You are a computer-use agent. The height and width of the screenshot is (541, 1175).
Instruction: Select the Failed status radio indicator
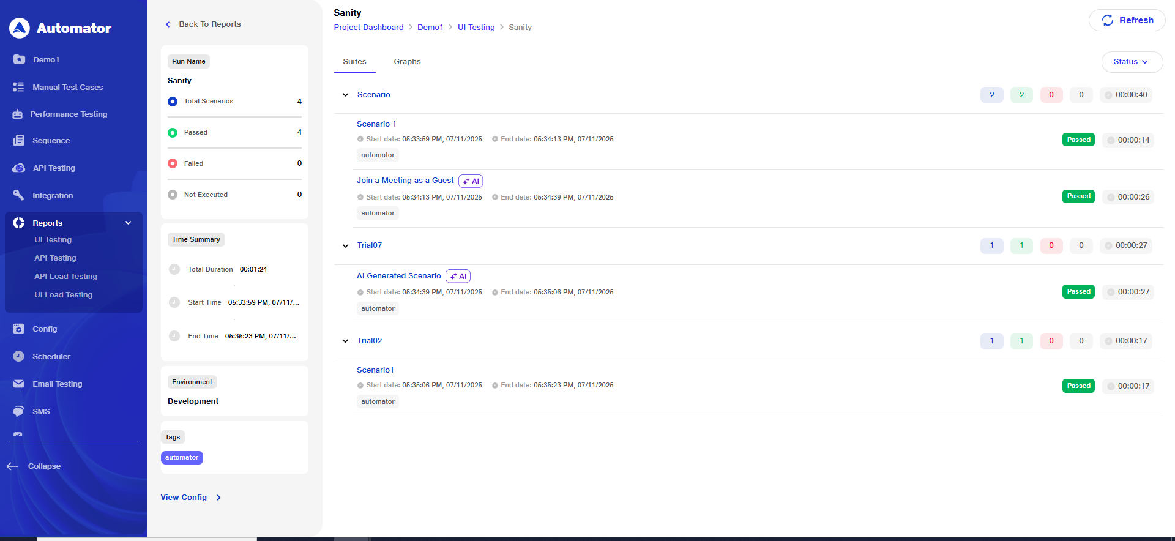pyautogui.click(x=173, y=163)
